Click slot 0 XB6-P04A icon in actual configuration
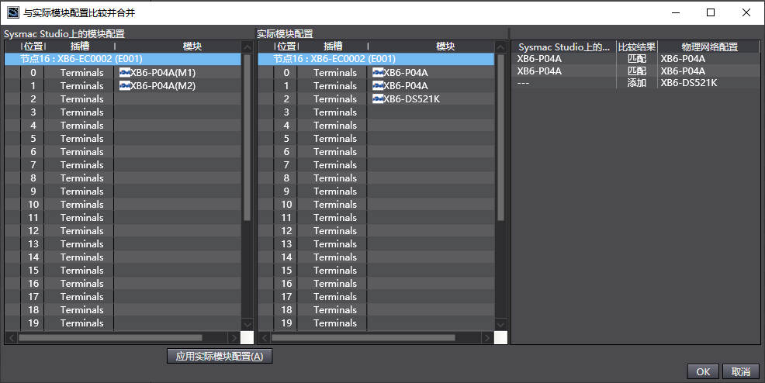 378,73
